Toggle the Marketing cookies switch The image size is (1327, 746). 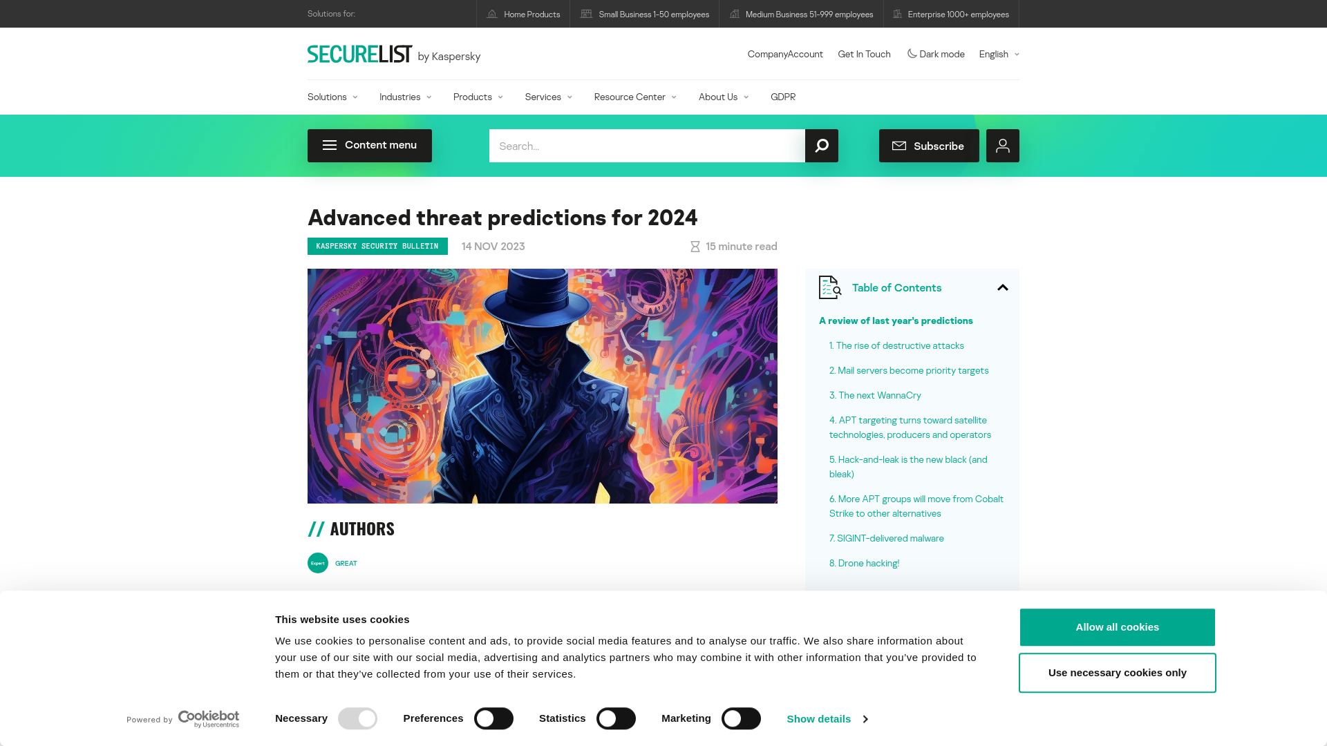click(740, 718)
